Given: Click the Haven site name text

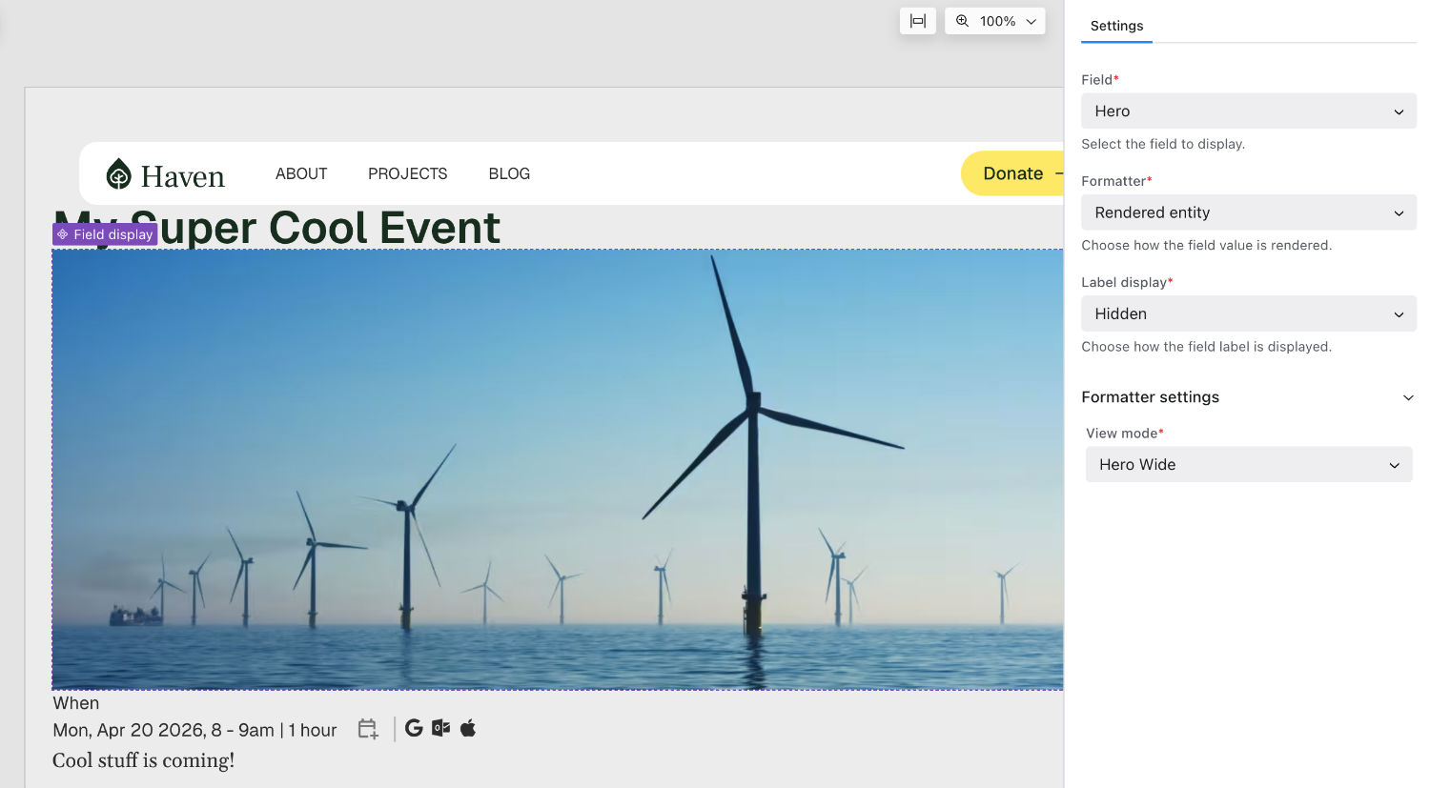Looking at the screenshot, I should [x=183, y=176].
